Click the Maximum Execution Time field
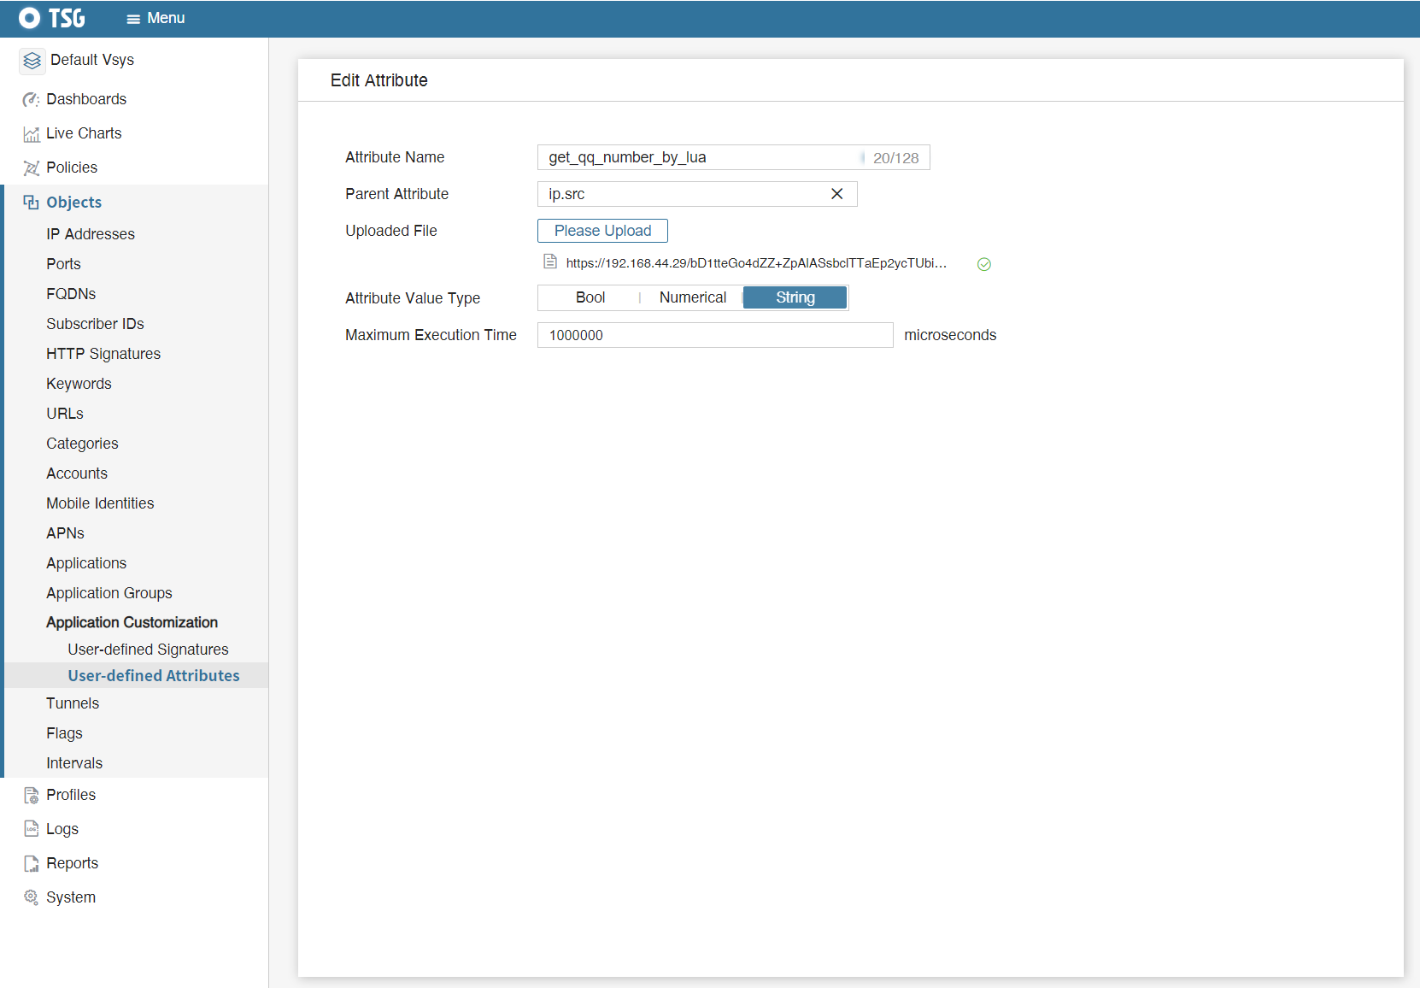Screen dimensions: 1420x988 (x=714, y=335)
